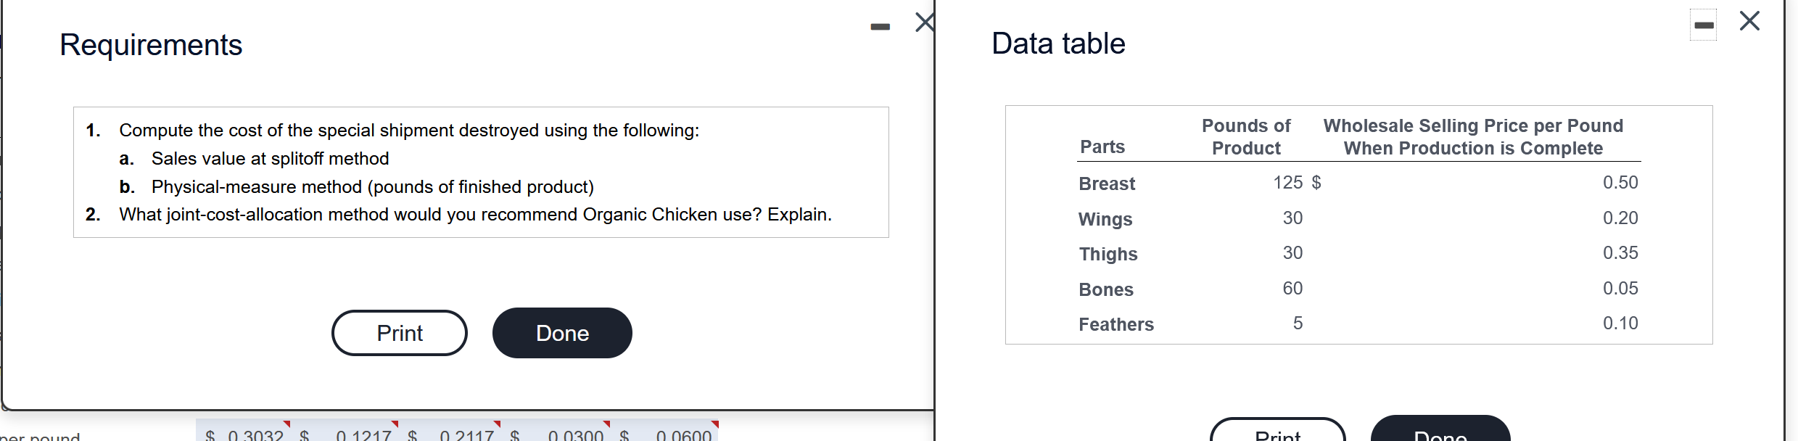Select the answer cell showing 0.0600
The image size is (1798, 441).
tap(683, 435)
